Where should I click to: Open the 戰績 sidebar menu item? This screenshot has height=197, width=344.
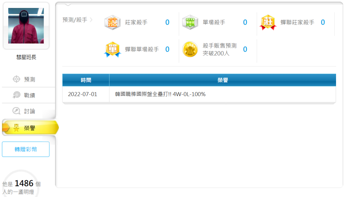[x=29, y=95]
